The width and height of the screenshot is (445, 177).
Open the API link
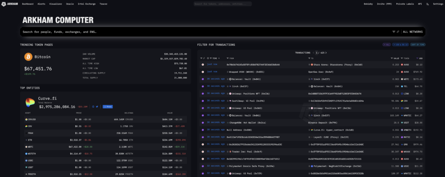click(420, 4)
